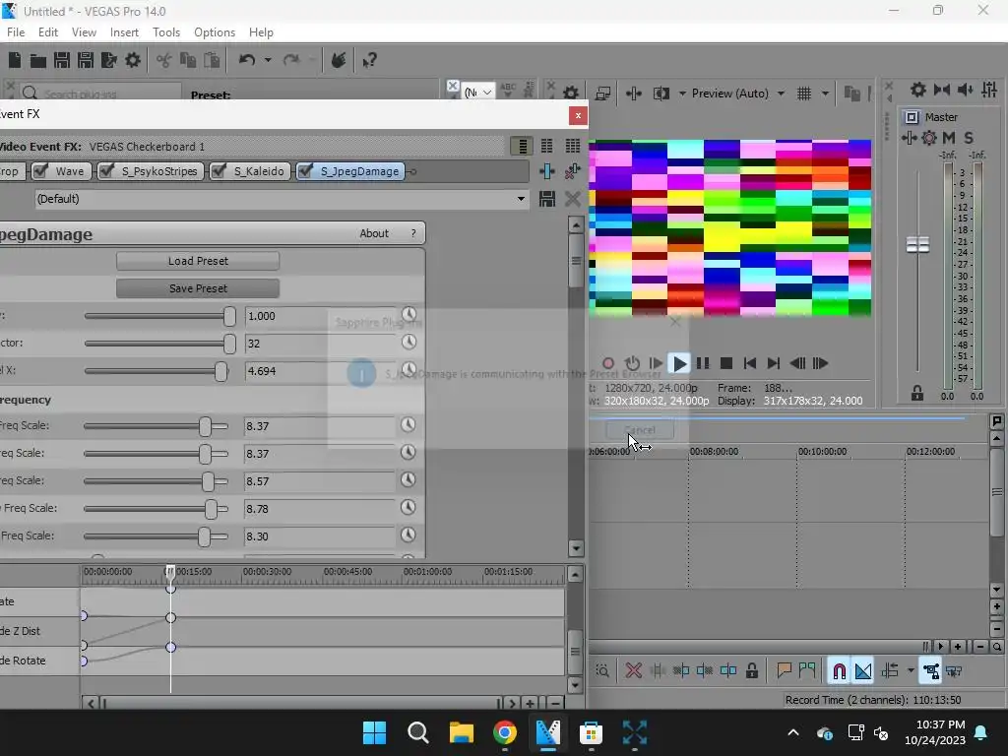Adjust the Master volume fader
This screenshot has width=1008, height=756.
click(917, 245)
